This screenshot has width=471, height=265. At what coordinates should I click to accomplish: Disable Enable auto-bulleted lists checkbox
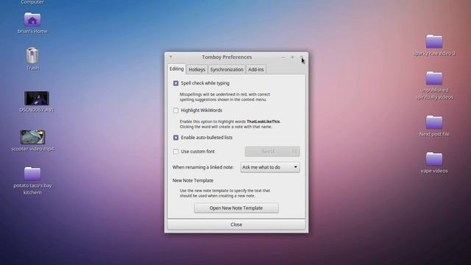(x=176, y=138)
